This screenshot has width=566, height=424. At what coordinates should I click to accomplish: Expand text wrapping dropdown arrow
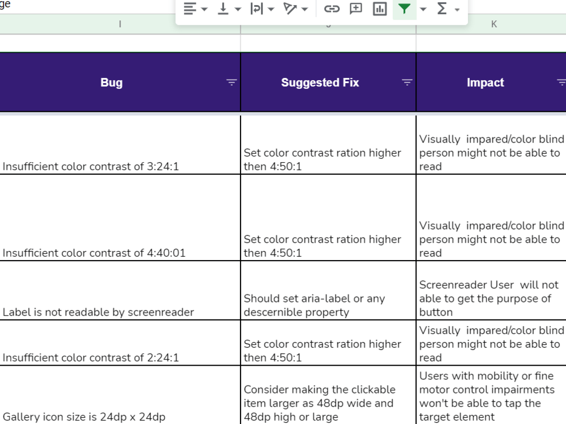(271, 9)
